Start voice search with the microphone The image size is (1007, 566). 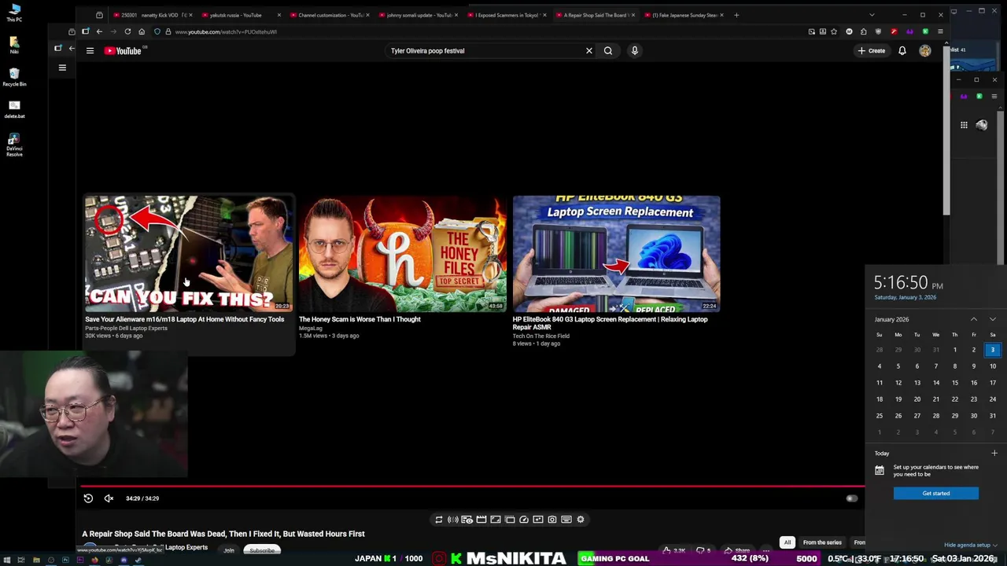click(635, 50)
